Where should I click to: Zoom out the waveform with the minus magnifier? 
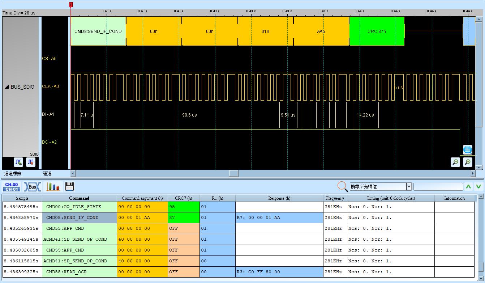click(455, 162)
